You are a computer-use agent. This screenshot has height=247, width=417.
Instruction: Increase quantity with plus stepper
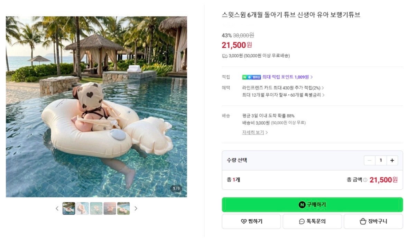click(392, 160)
